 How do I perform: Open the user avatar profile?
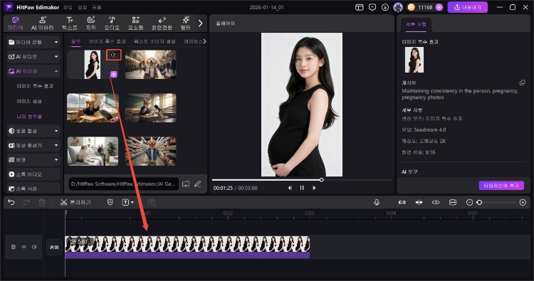tap(398, 7)
